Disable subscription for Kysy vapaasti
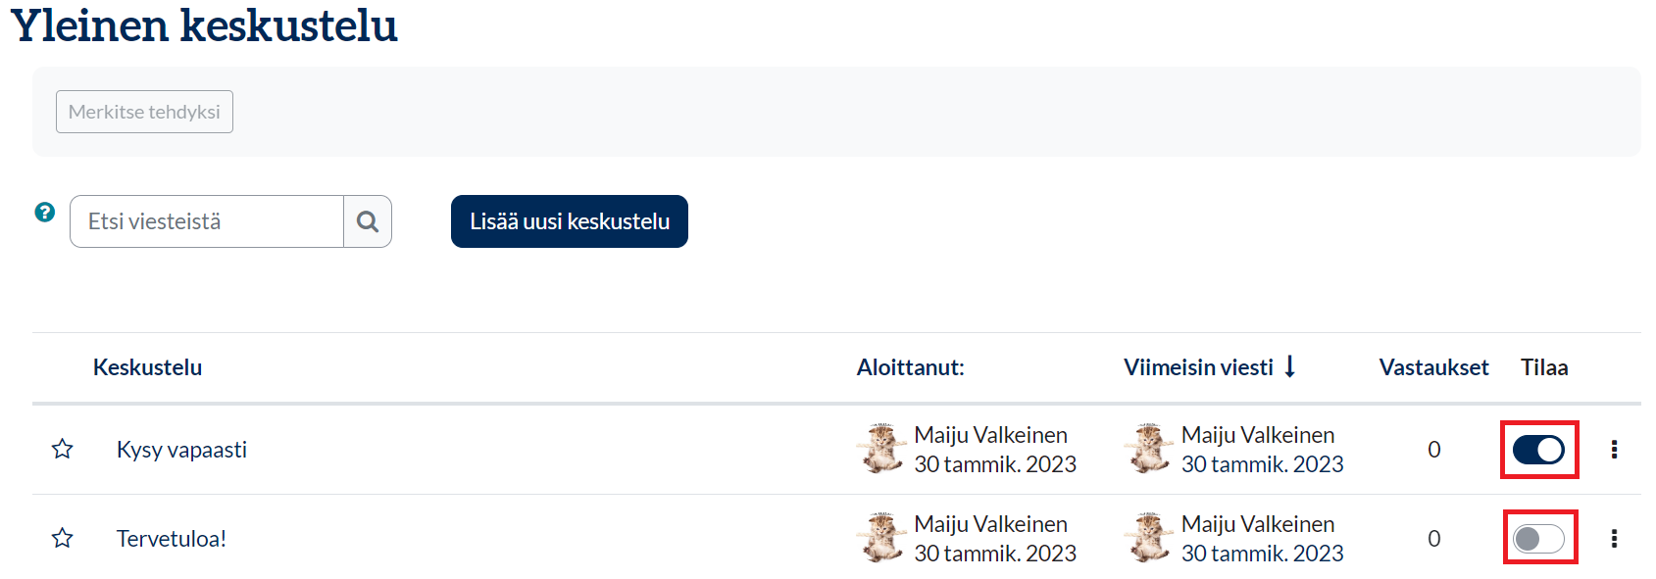This screenshot has height=579, width=1656. (x=1538, y=450)
